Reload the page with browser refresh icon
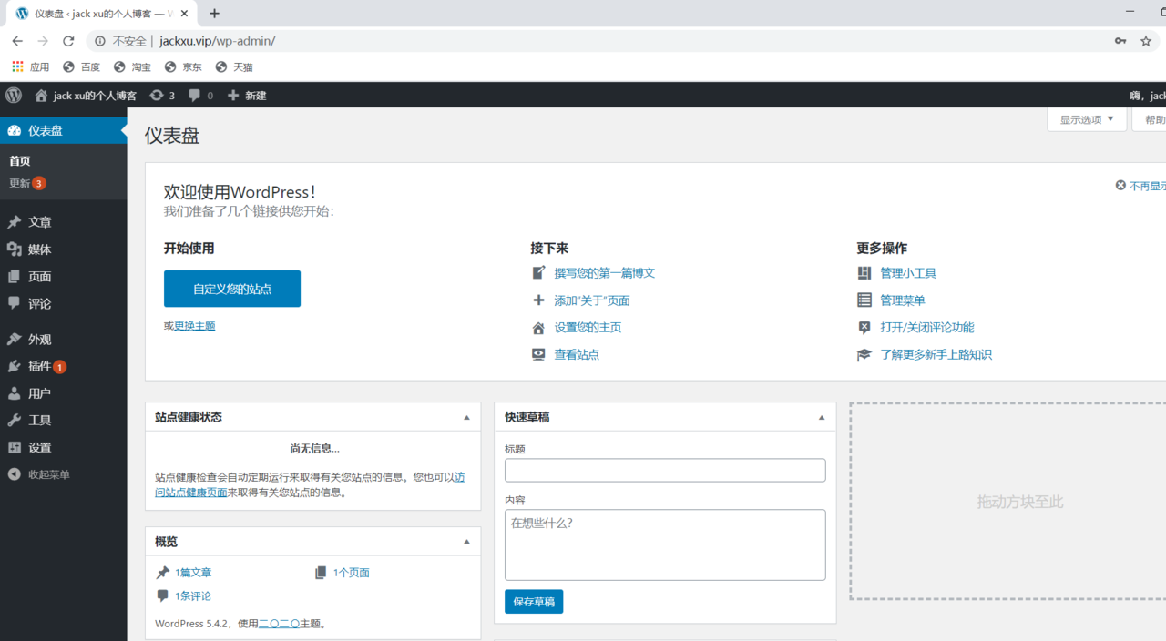Viewport: 1166px width, 641px height. (x=68, y=41)
